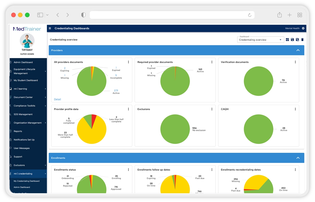Click the Detail link under All providers documents
This screenshot has height=202, width=315.
click(x=57, y=99)
